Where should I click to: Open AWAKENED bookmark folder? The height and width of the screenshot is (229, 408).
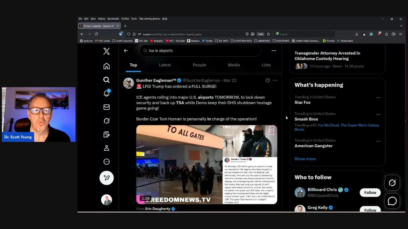pyautogui.click(x=262, y=41)
